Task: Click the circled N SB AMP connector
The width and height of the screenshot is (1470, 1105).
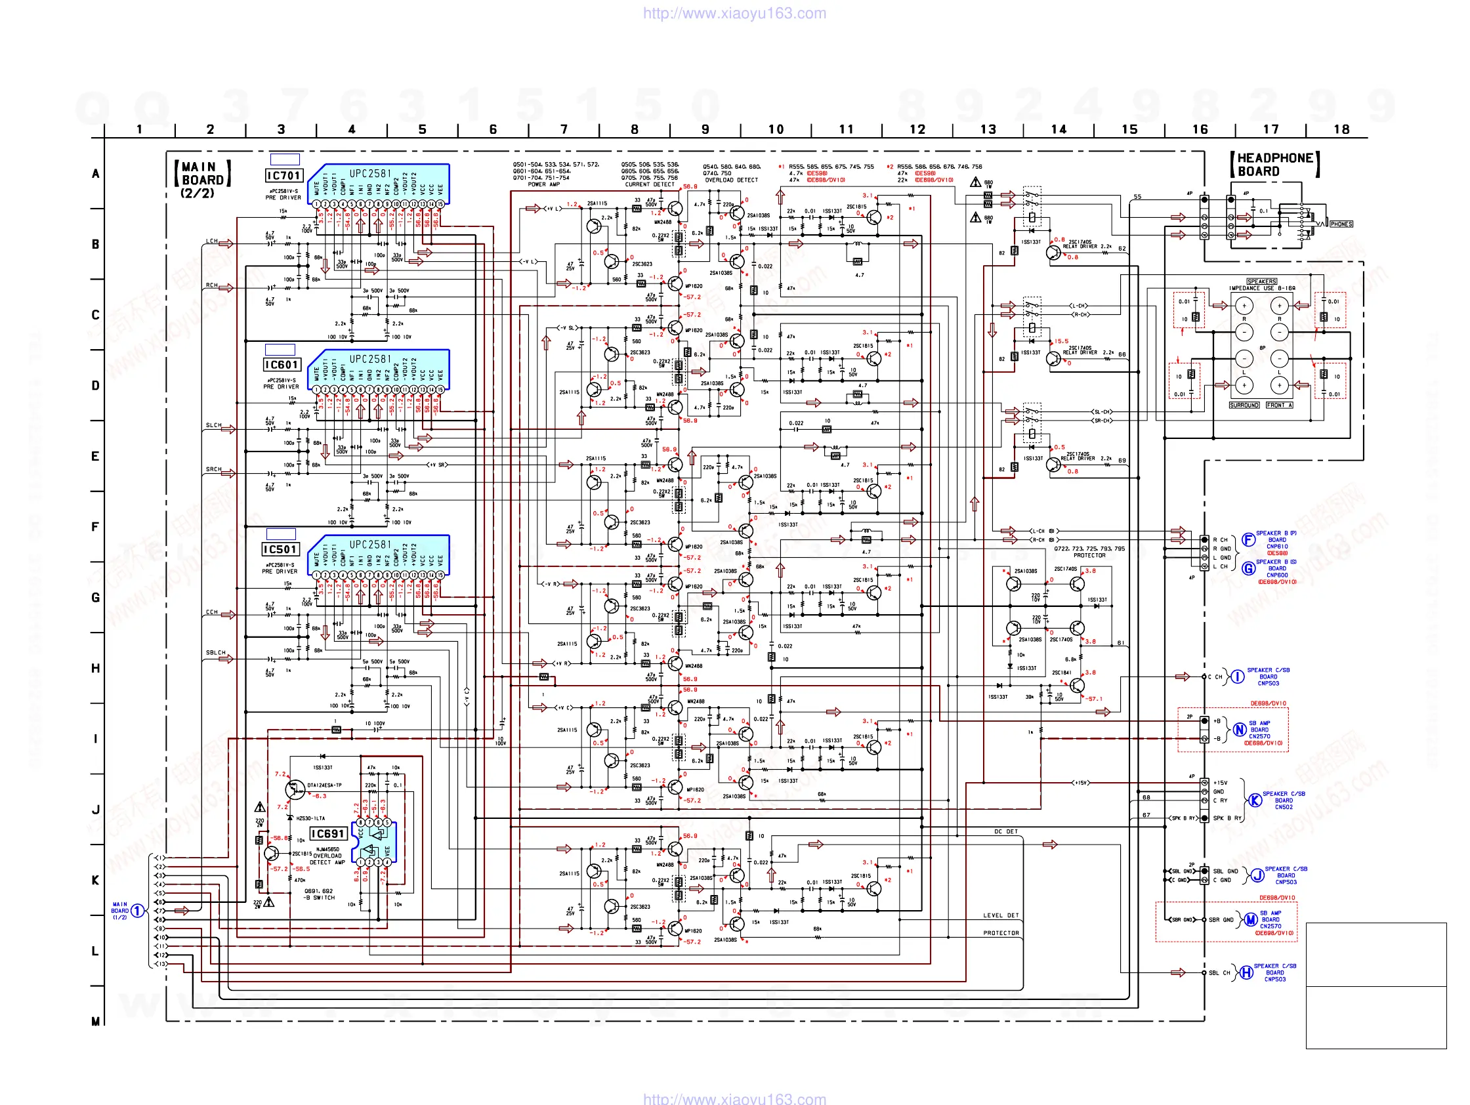Action: 1240,730
